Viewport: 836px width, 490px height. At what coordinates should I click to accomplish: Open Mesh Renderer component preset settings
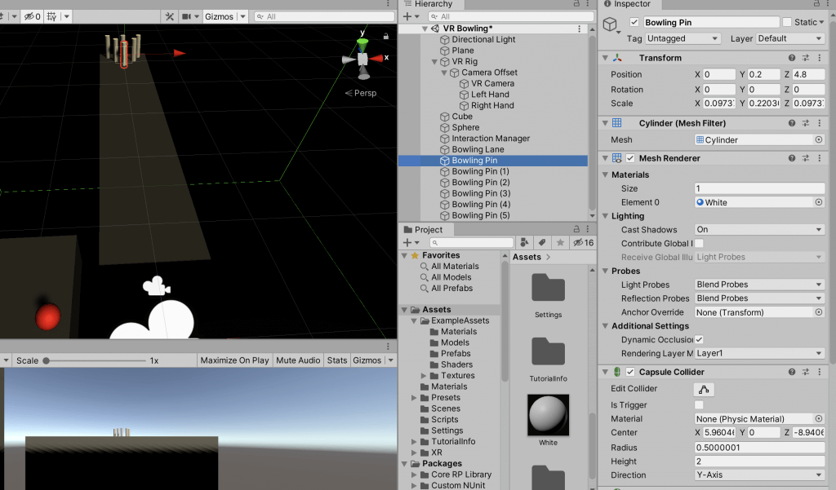click(x=806, y=158)
